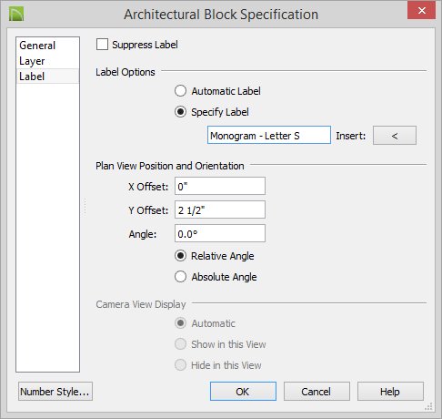Select Relative Angle radio button
Image resolution: width=442 pixels, height=419 pixels.
coord(180,256)
